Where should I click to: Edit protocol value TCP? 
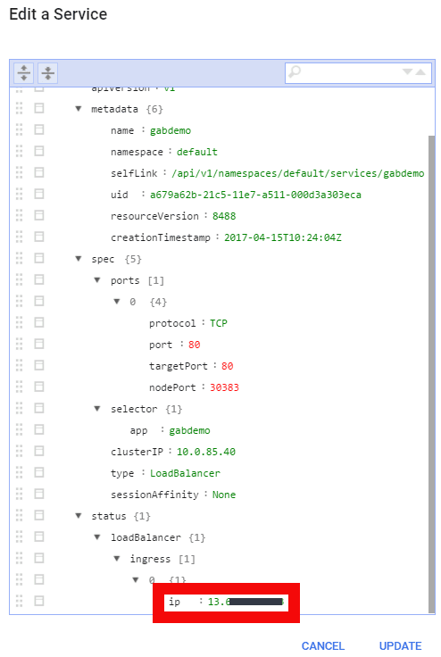click(219, 323)
